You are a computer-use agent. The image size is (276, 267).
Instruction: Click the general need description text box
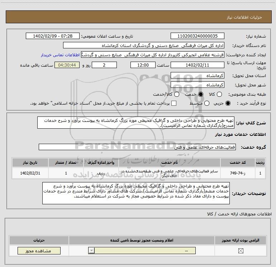[136, 123]
